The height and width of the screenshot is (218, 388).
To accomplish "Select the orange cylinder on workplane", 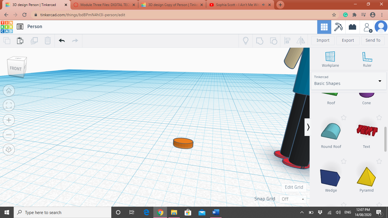I will pos(183,143).
